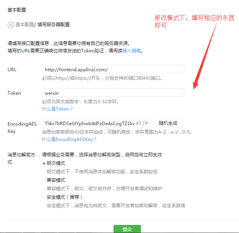The width and height of the screenshot is (239, 233).
Task: Focus the EncodingAESKey input field
Action: (x=96, y=123)
